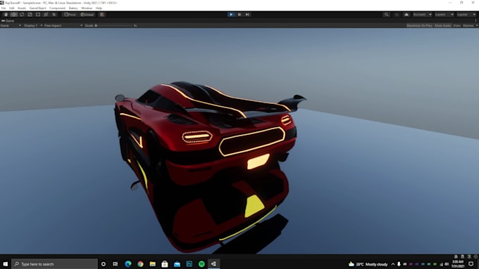479x269 pixels.
Task: Open the Account dropdown
Action: point(422,14)
